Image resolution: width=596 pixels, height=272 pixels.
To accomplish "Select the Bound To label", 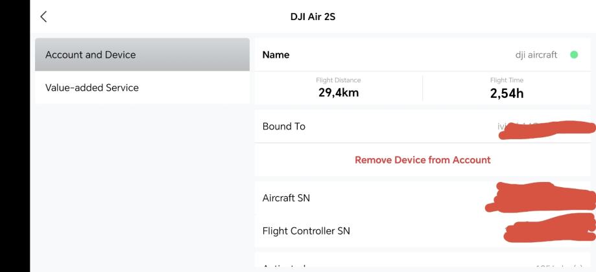I will pyautogui.click(x=283, y=126).
